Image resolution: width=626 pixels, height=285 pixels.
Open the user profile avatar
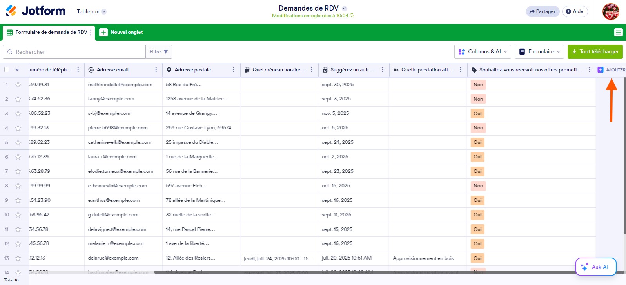click(x=610, y=11)
